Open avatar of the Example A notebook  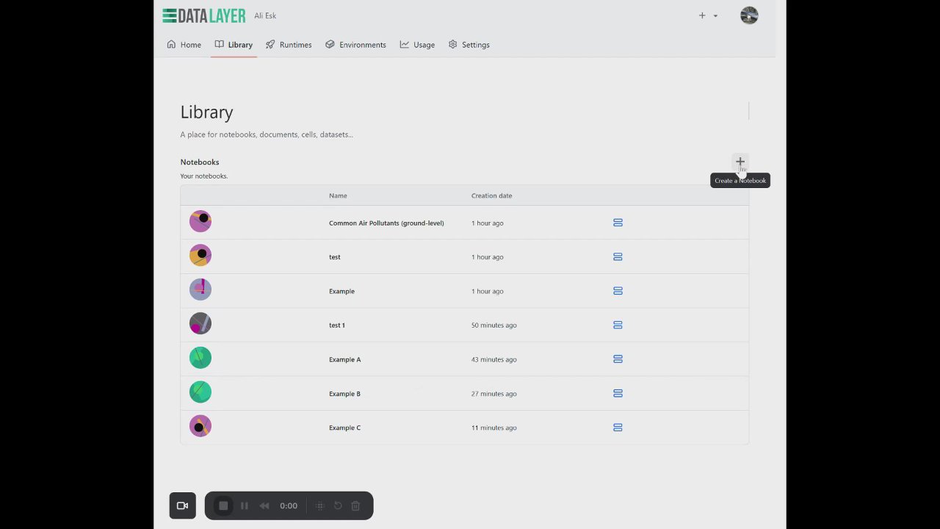coord(200,358)
